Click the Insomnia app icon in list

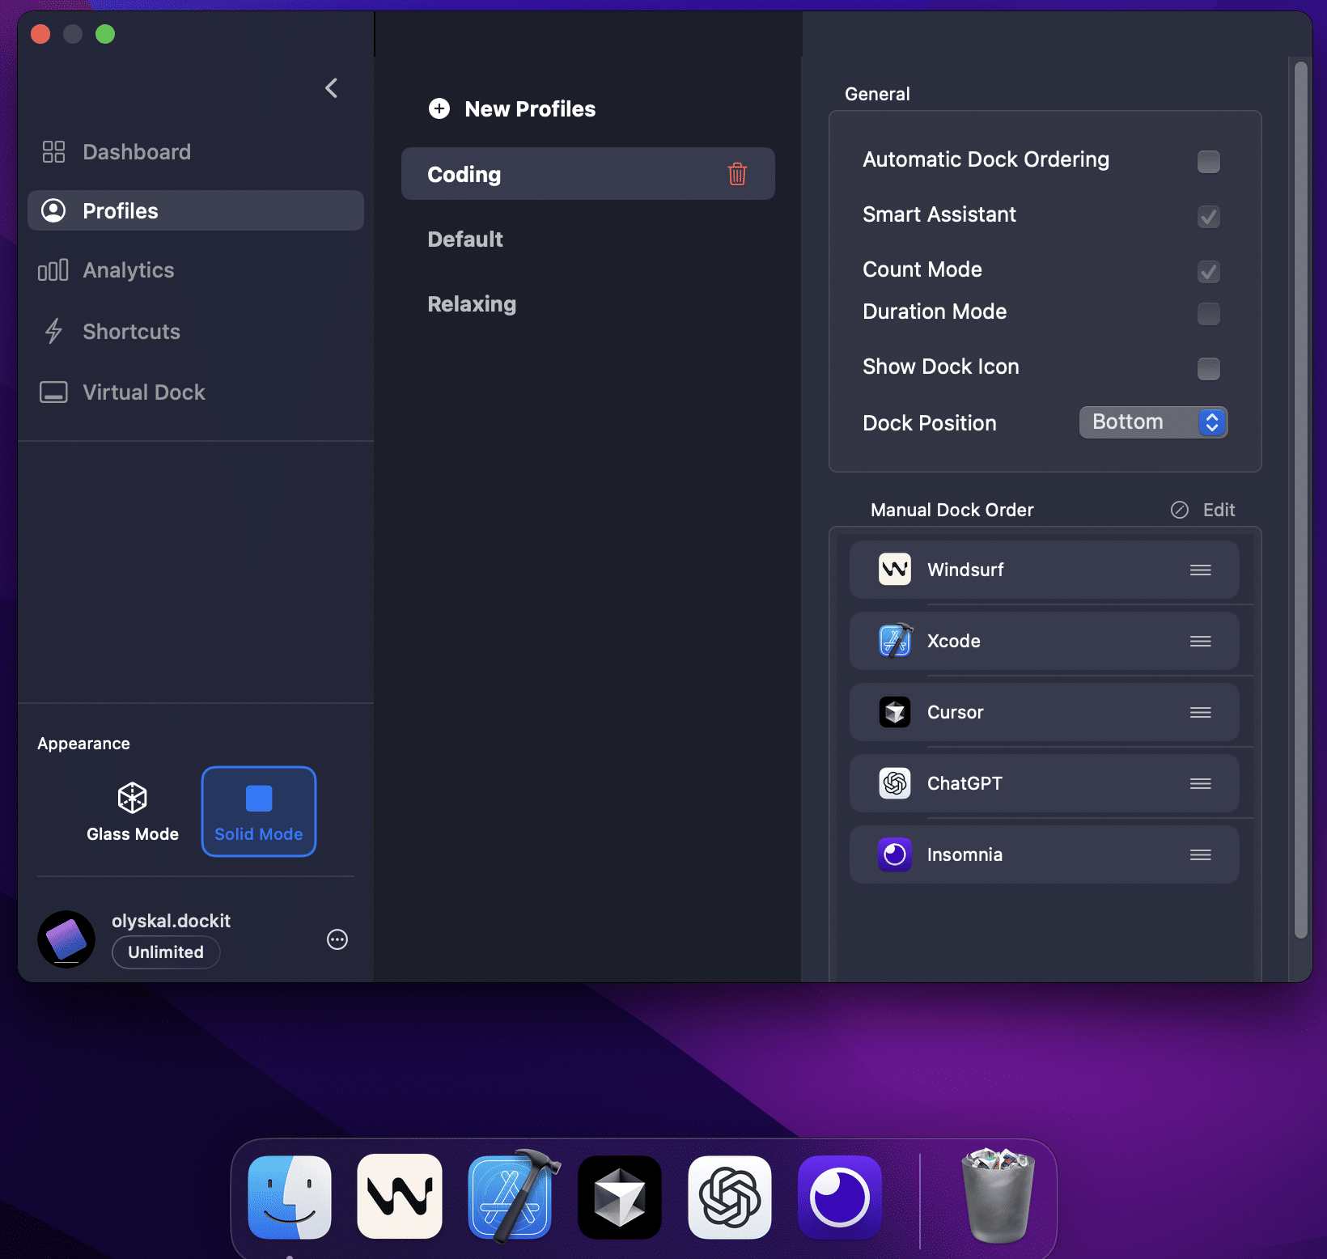coord(895,854)
